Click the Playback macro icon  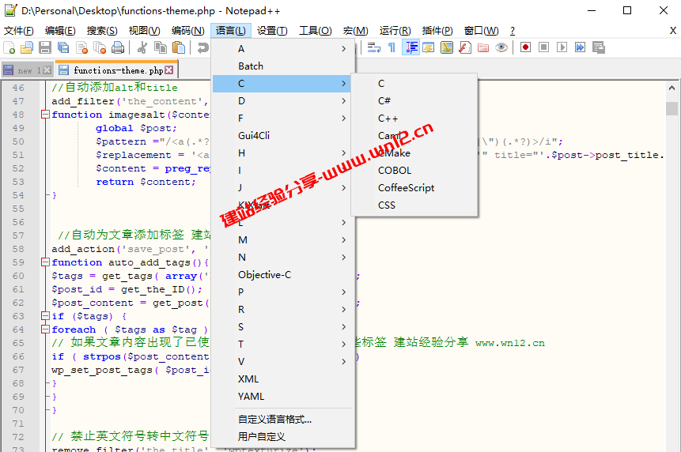click(562, 47)
